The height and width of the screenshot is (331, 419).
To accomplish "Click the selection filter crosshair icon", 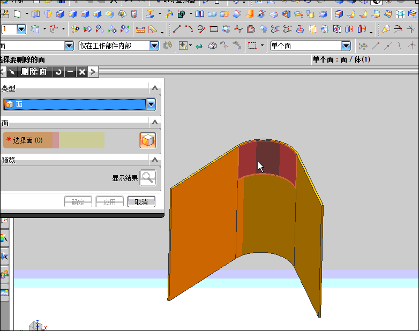I will 183,46.
